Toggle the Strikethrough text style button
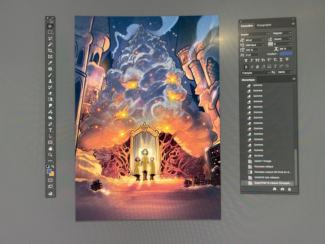Image resolution: width=325 pixels, height=244 pixels. [x=287, y=60]
